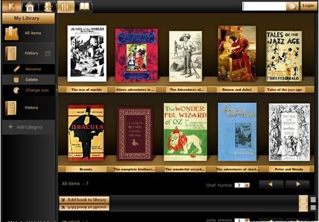The height and width of the screenshot is (222, 319).
Task: Switch to list view icon
Action: [x=313, y=199]
